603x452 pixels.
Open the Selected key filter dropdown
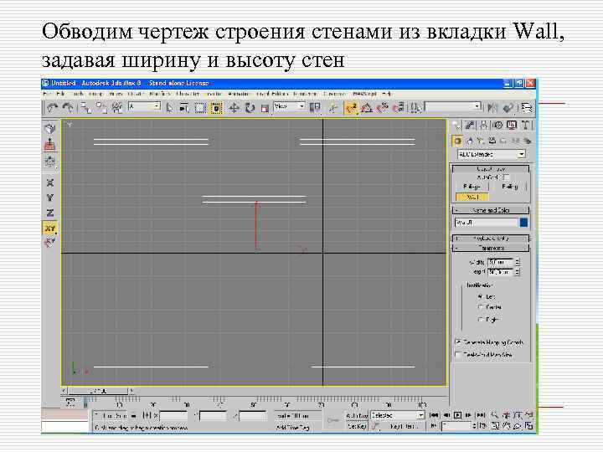(x=397, y=415)
